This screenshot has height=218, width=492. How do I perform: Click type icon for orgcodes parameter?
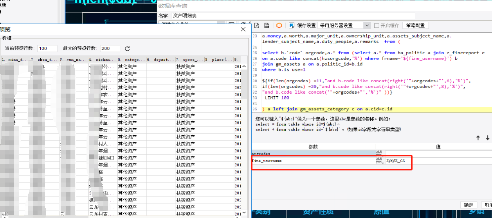[x=379, y=153]
